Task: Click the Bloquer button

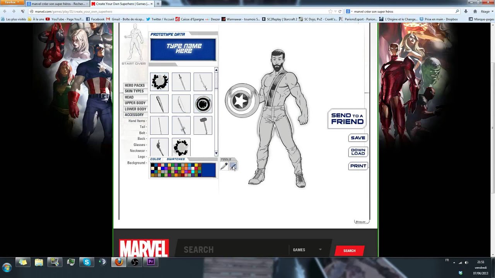Action: tap(361, 222)
